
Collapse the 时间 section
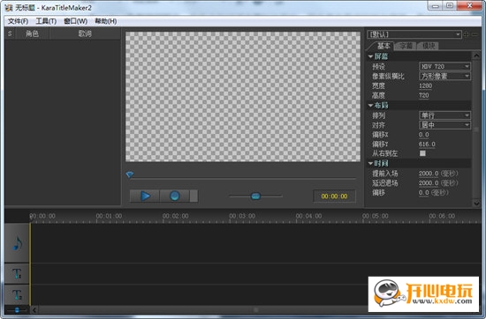[371, 163]
